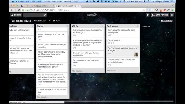Open the Maybe list menu icon
Screen dimensions: 185x104
67,26
